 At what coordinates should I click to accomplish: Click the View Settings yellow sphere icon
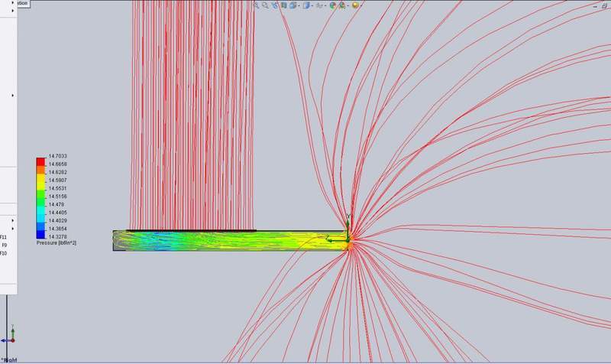click(x=356, y=5)
